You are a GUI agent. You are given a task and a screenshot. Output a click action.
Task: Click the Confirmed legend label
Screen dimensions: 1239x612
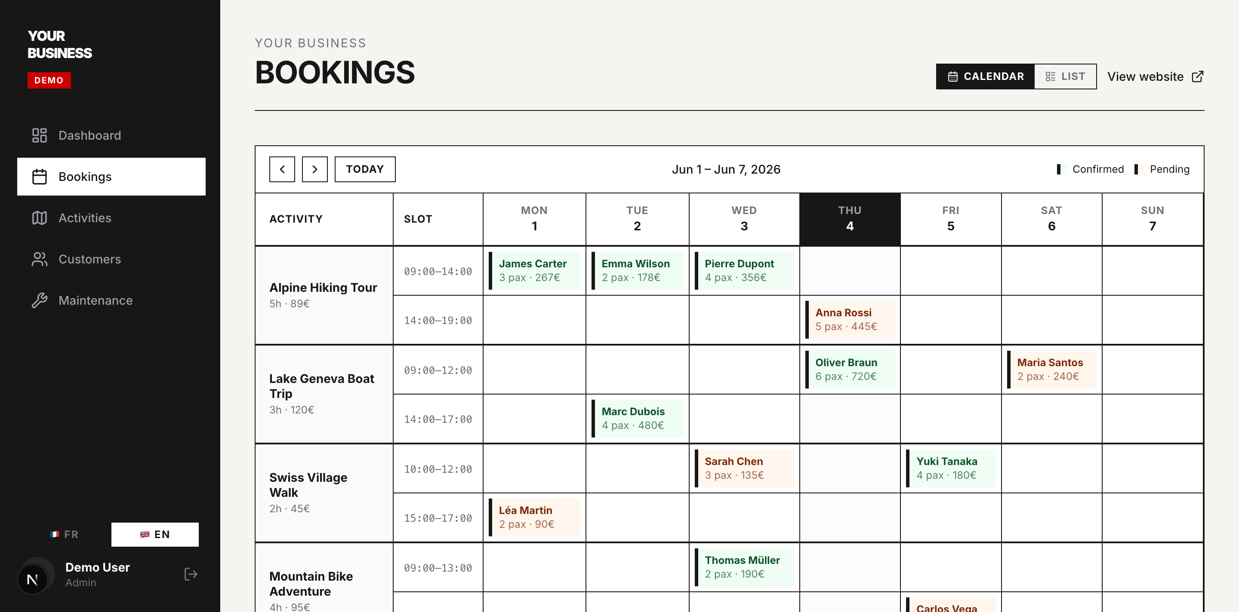(x=1098, y=169)
